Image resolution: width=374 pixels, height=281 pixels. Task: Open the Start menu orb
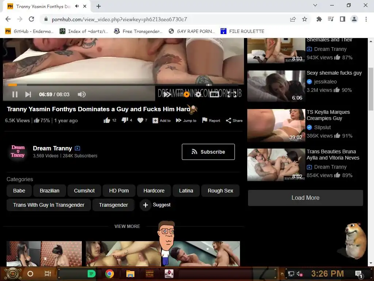click(13, 274)
